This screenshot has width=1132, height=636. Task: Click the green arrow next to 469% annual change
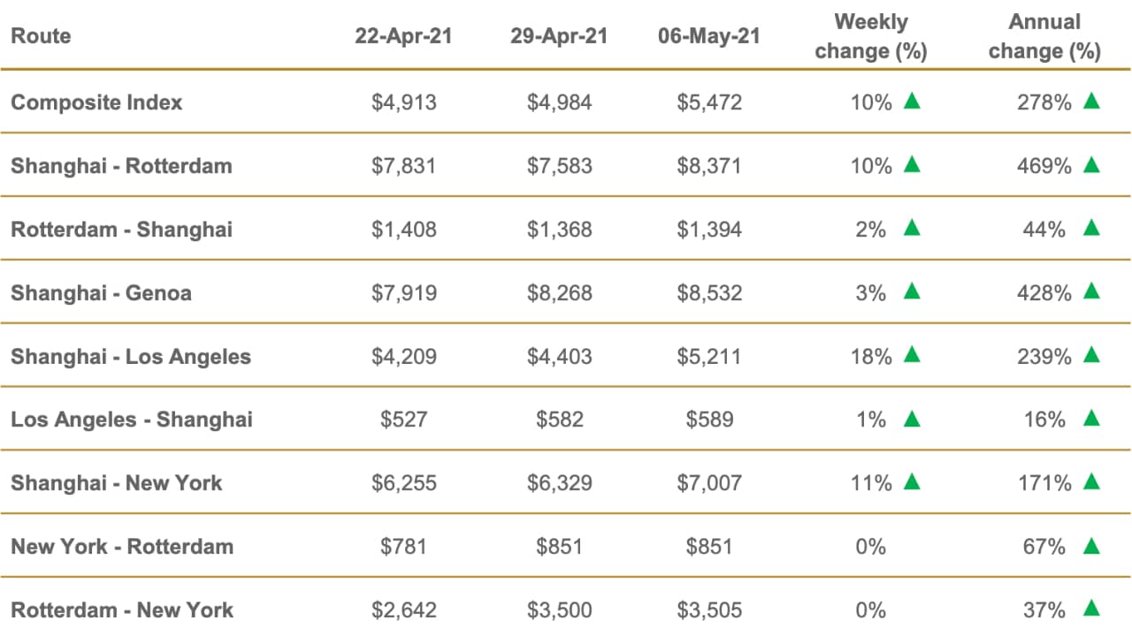[x=1091, y=164]
